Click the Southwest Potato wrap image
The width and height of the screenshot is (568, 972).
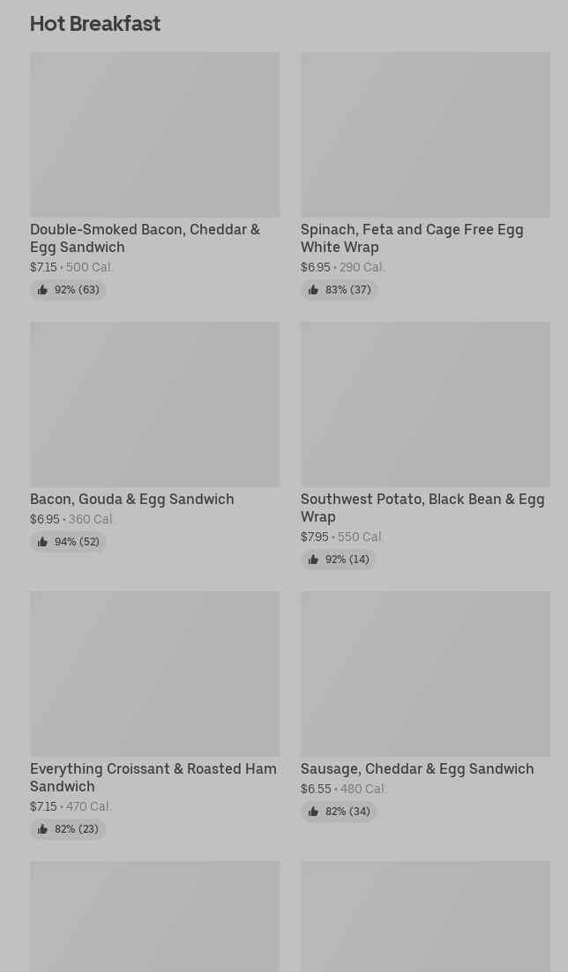click(x=425, y=404)
